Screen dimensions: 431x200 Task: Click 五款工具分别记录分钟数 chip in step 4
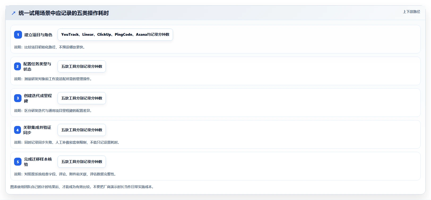point(82,130)
